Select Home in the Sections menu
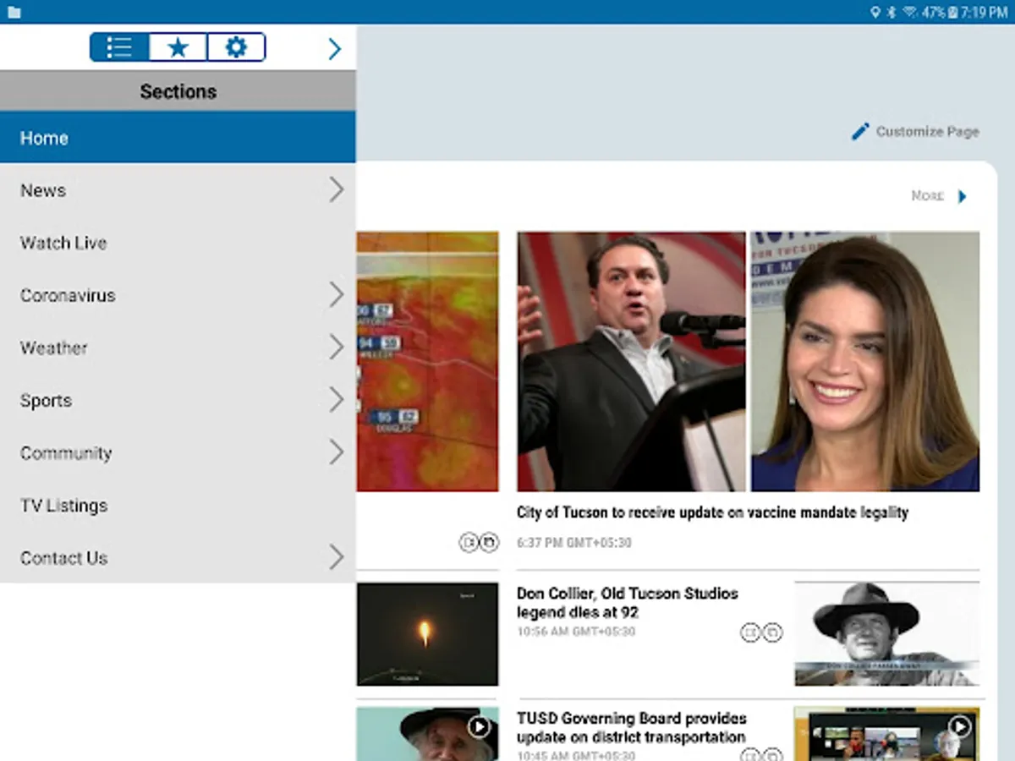Viewport: 1015px width, 761px height. (x=178, y=137)
